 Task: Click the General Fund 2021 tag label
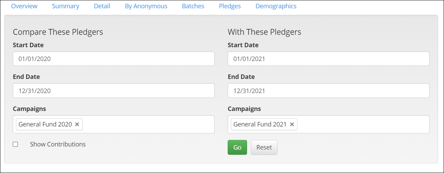[260, 124]
